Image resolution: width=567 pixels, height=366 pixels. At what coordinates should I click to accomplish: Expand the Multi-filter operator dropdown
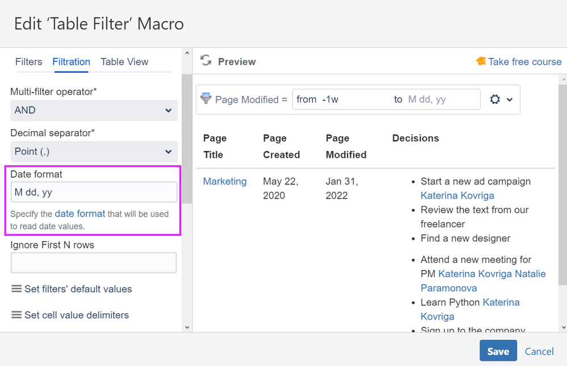tap(94, 110)
